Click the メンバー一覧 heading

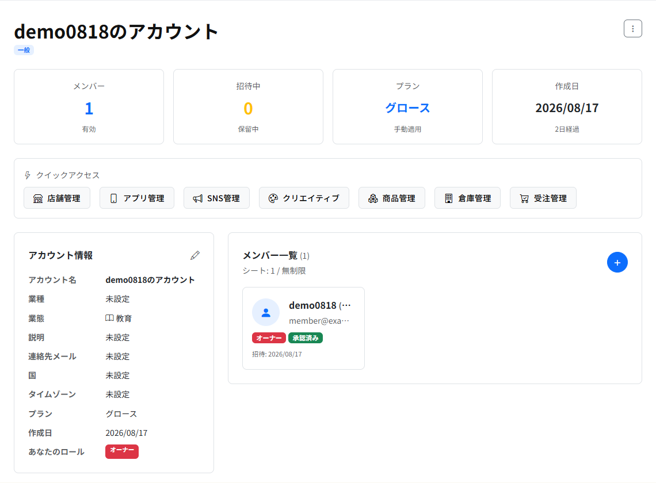pyautogui.click(x=270, y=255)
